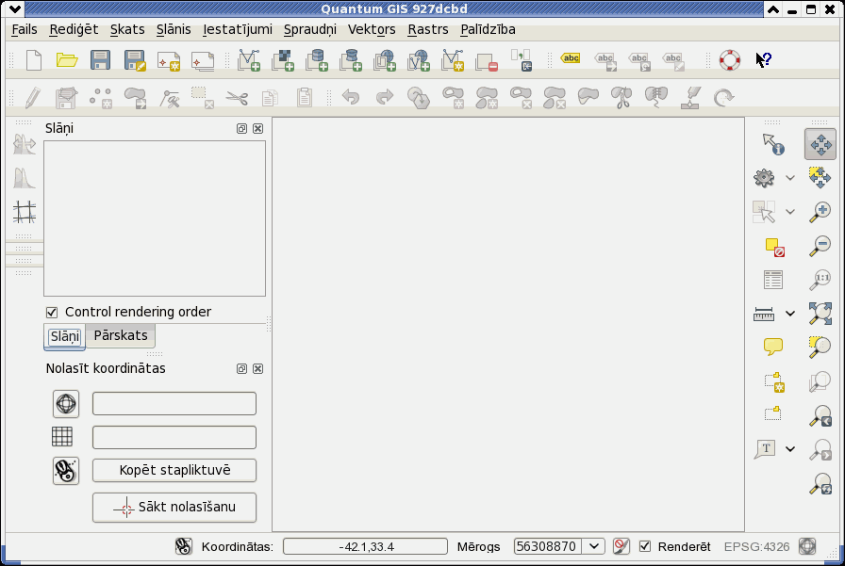Expand dropdown next to select features tool

point(790,212)
